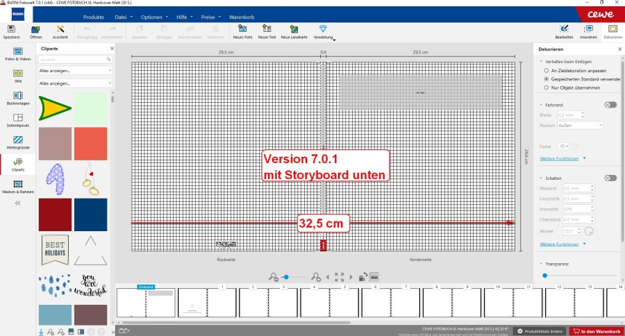Viewport: 625px width, 336px height.
Task: Open the Produkte menu
Action: click(94, 17)
